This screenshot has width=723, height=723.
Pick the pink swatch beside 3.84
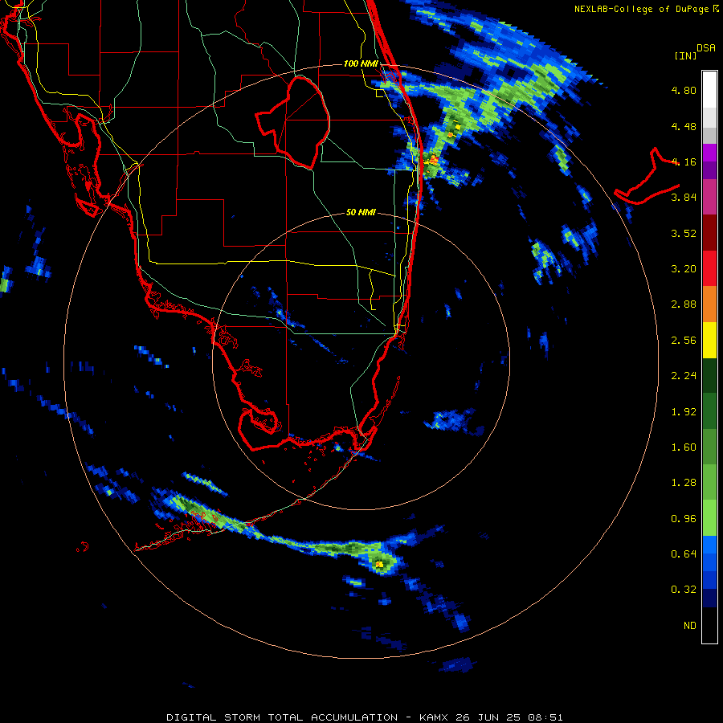[x=709, y=197]
